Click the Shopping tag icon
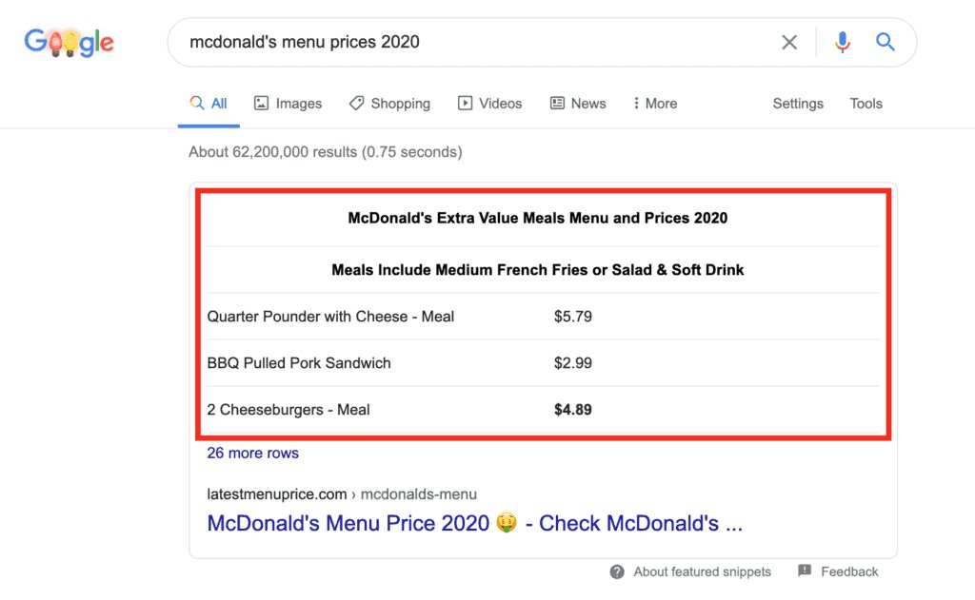 (356, 104)
